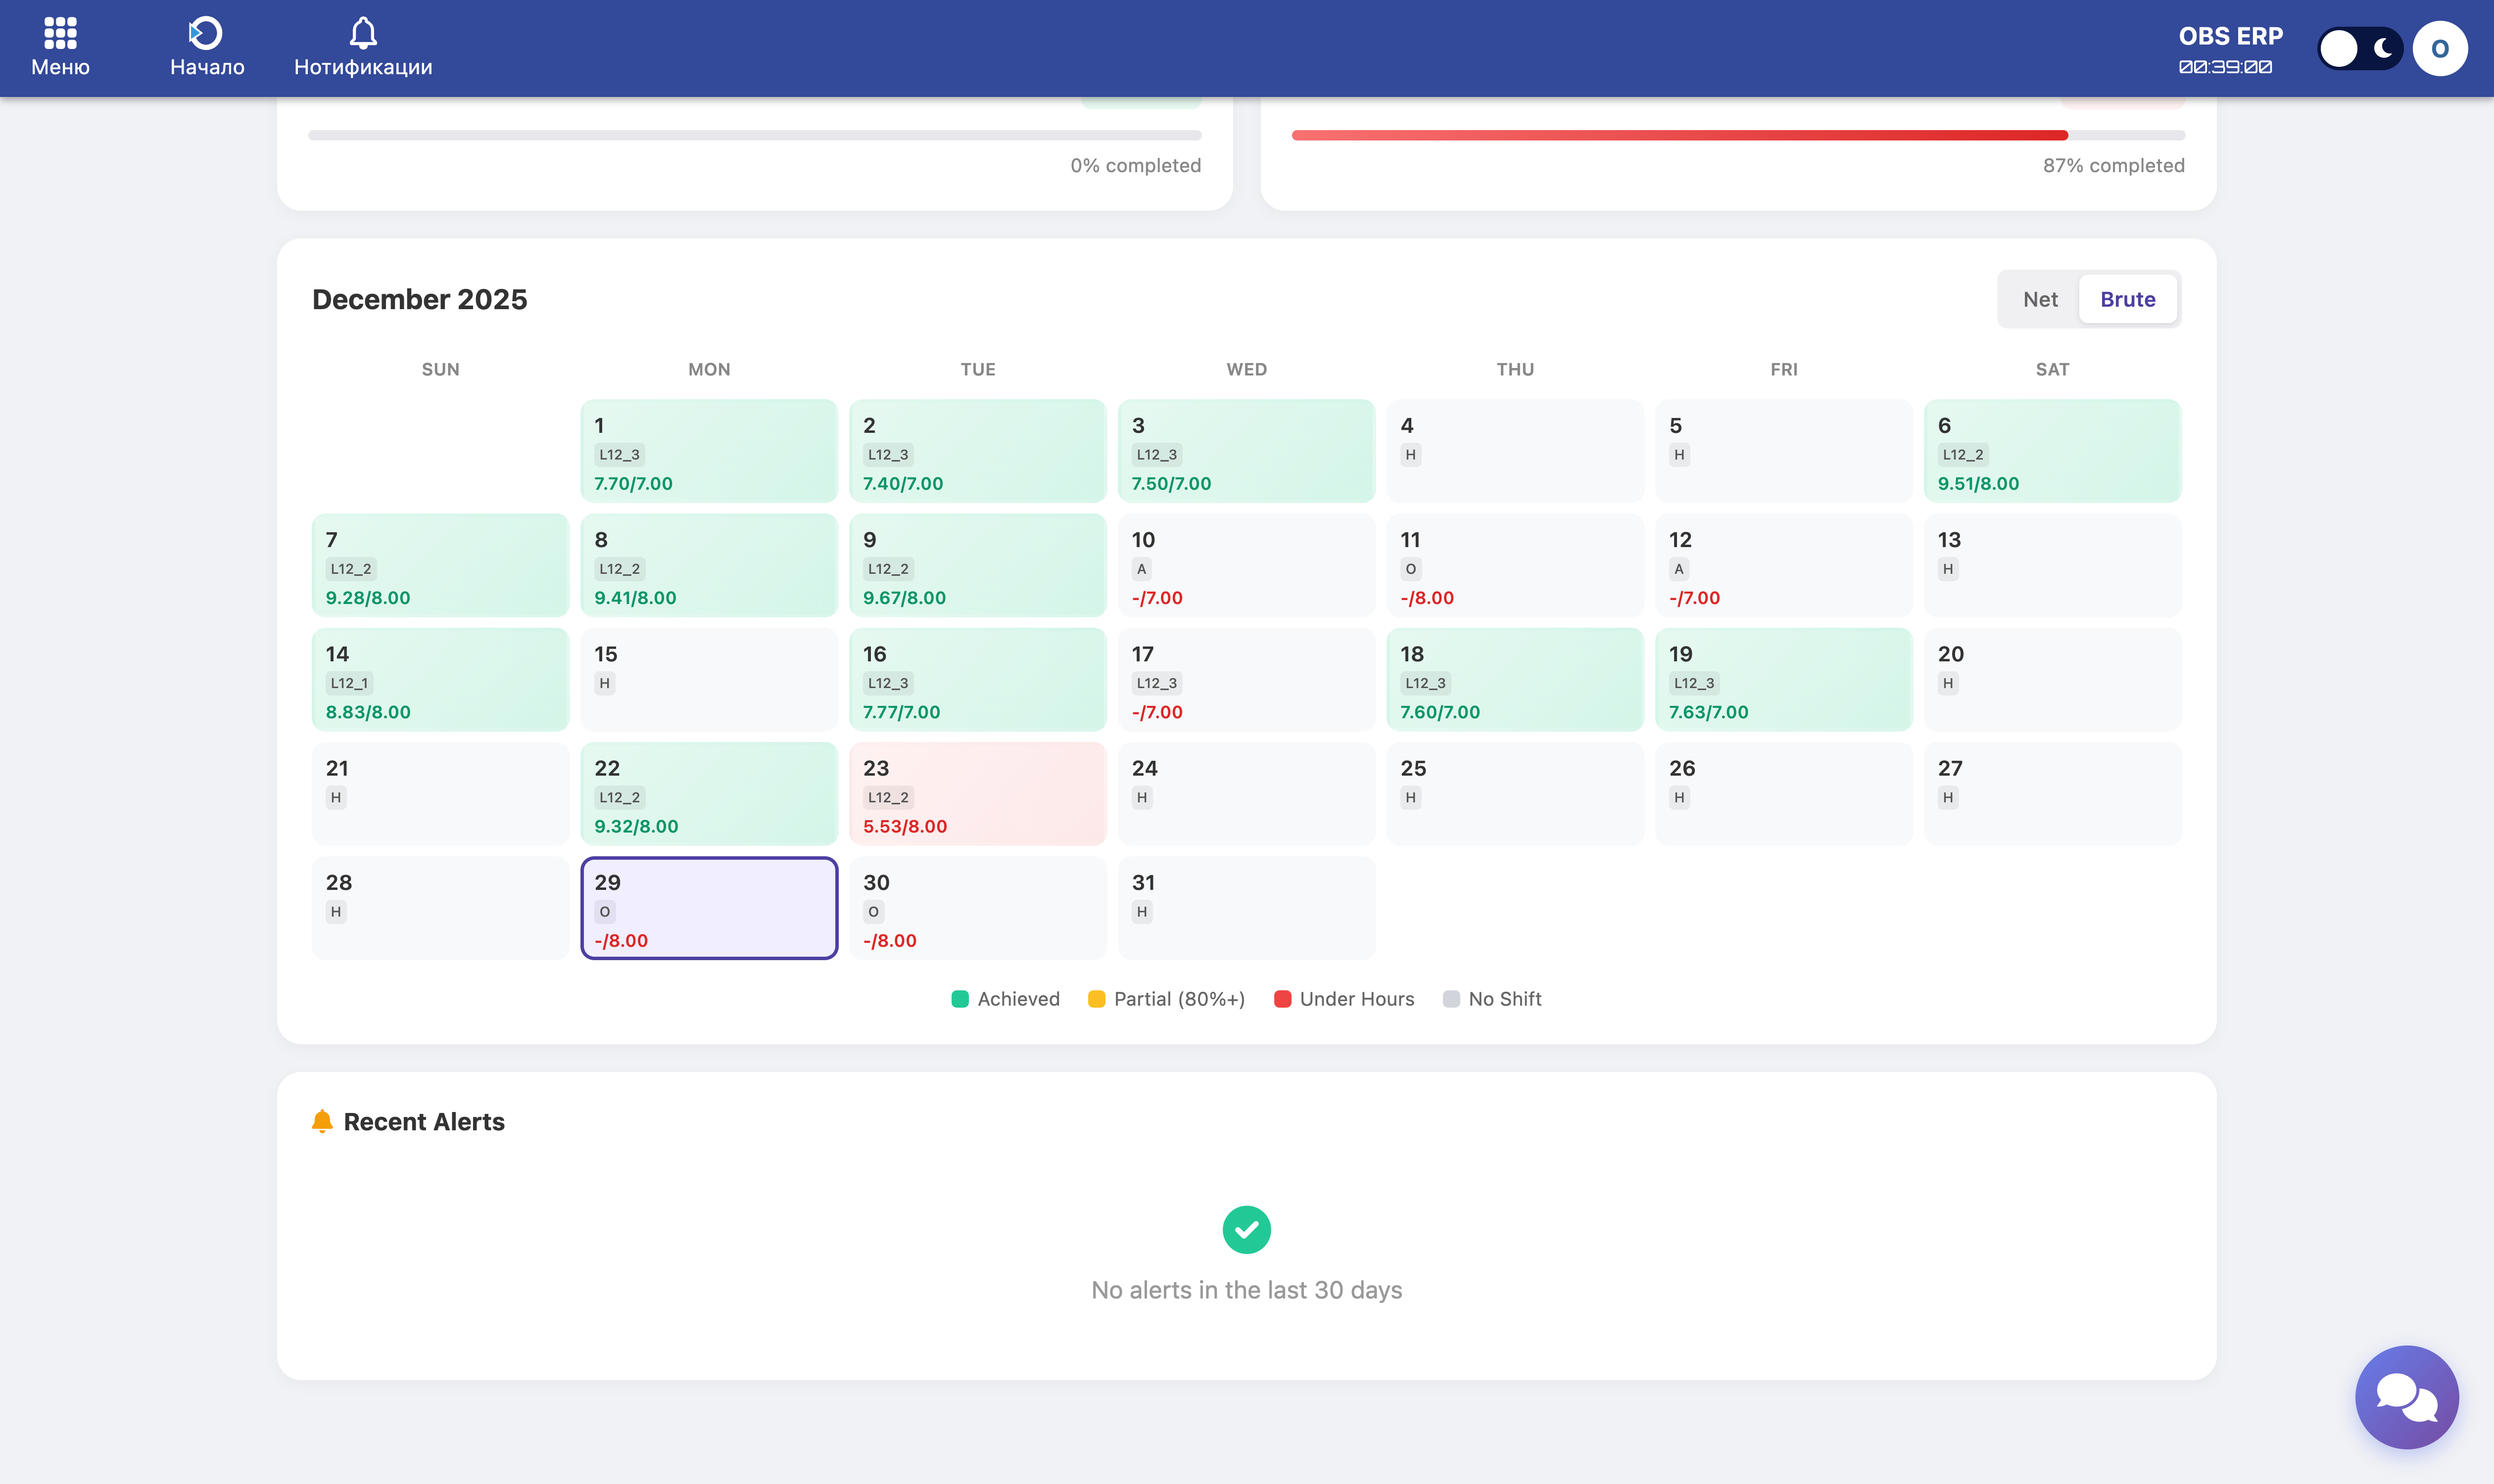Click the Under Hours legend swatch
Image resolution: width=2494 pixels, height=1484 pixels.
coord(1282,999)
